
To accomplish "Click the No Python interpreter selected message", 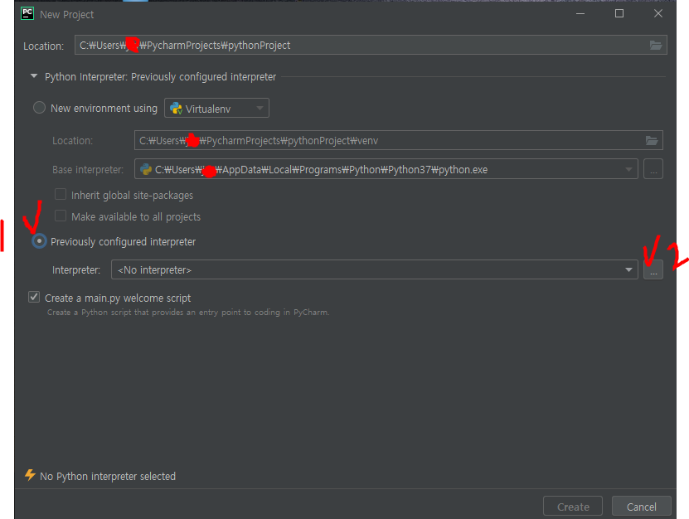I will (x=108, y=477).
